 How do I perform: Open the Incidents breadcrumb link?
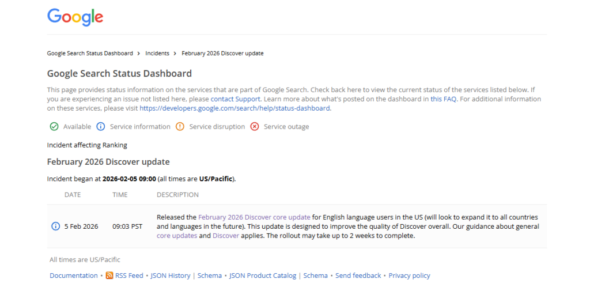pyautogui.click(x=157, y=54)
